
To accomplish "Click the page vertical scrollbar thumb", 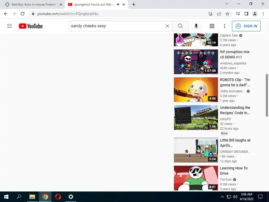I will 267,95.
